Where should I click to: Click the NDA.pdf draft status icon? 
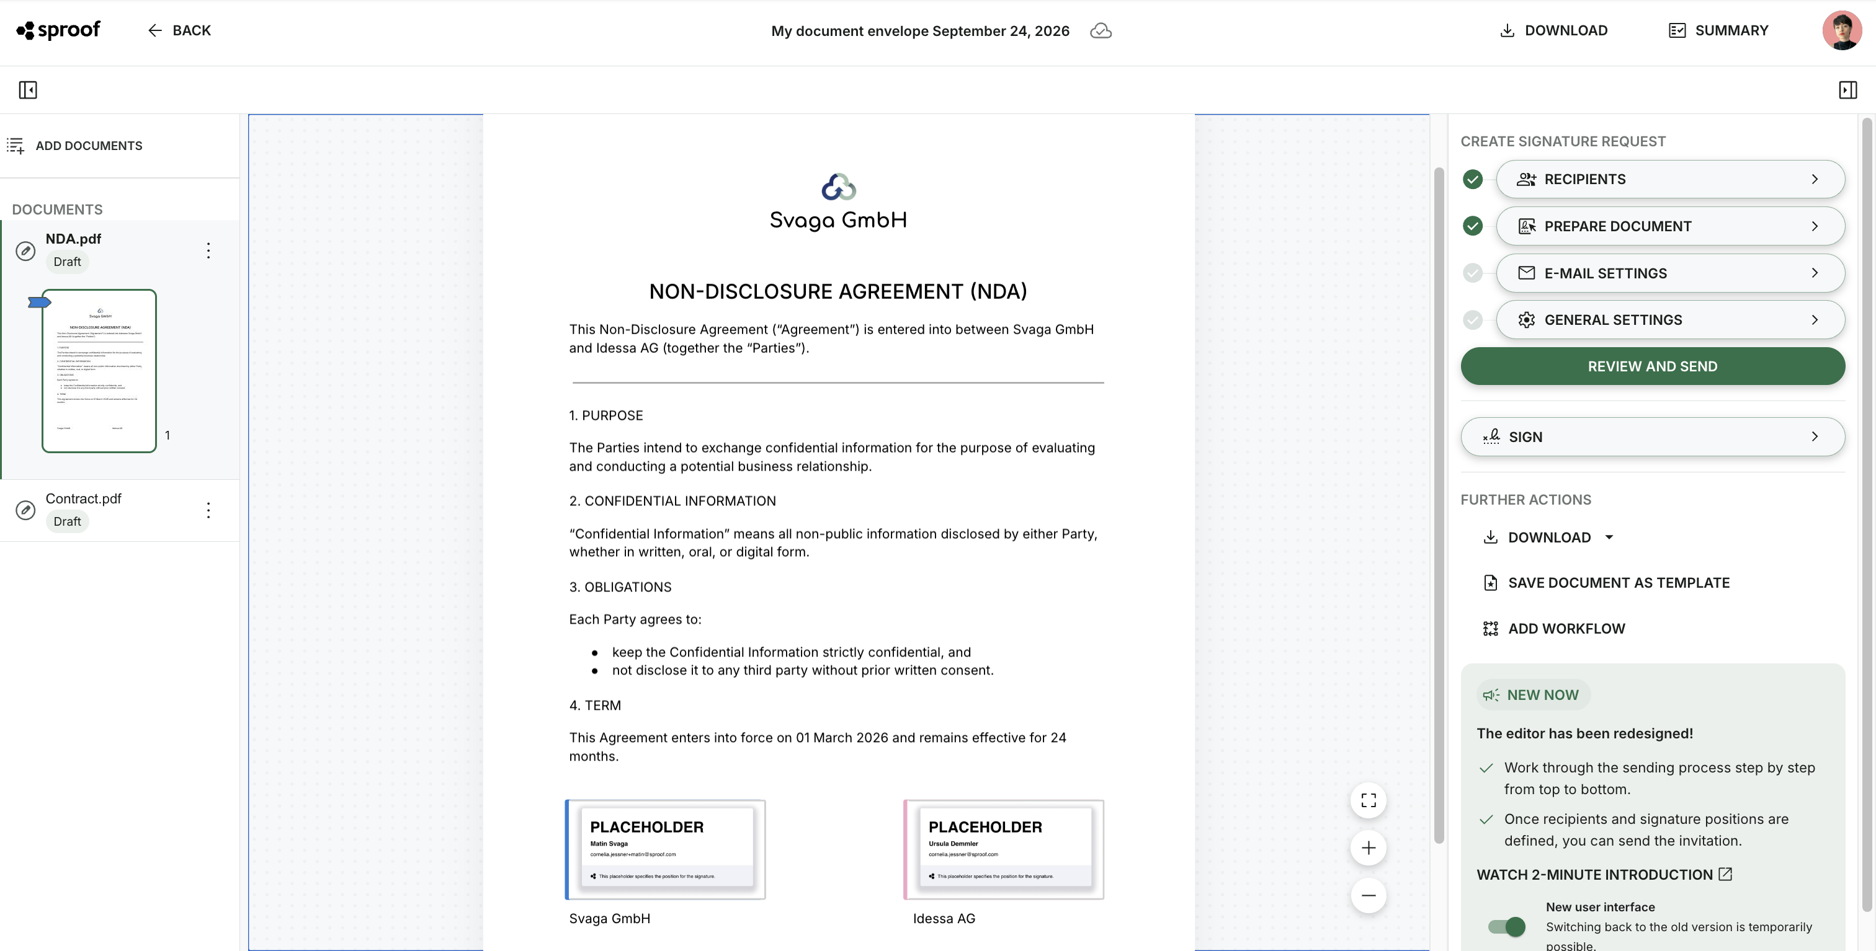click(25, 251)
